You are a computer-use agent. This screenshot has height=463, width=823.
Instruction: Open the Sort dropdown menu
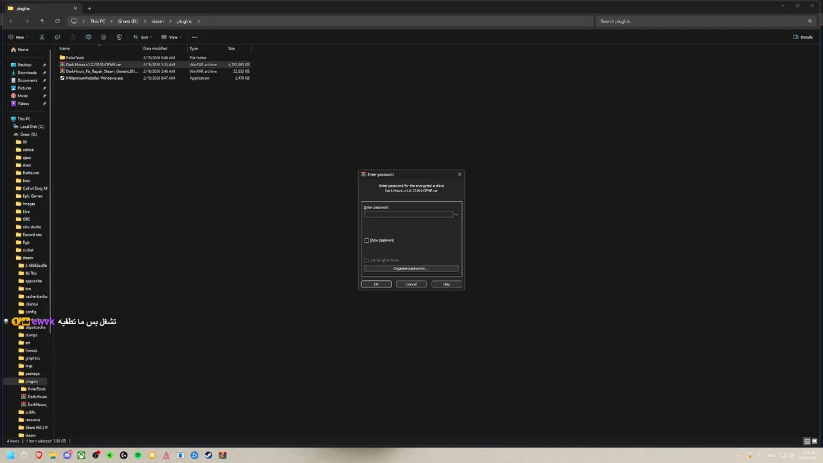coord(142,37)
